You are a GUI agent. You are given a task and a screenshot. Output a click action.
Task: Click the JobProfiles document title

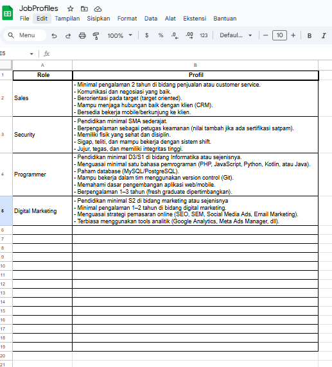39,8
